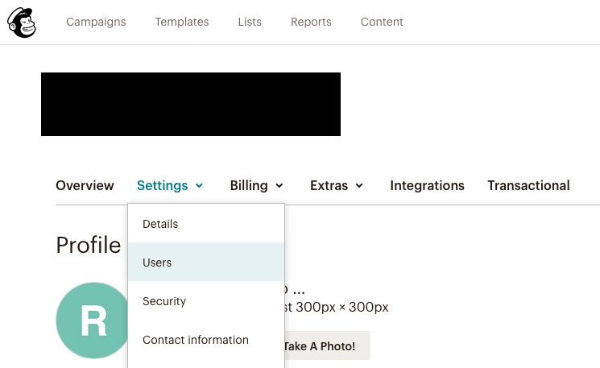Screen dimensions: 600x368
Task: Expand the Extras dropdown
Action: coord(337,185)
